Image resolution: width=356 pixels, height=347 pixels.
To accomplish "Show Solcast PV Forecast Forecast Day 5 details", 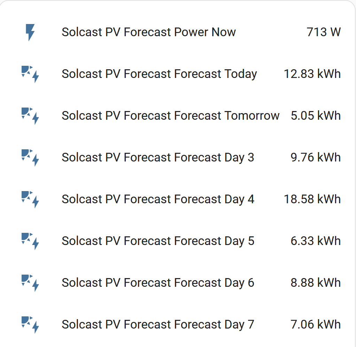I will [158, 241].
